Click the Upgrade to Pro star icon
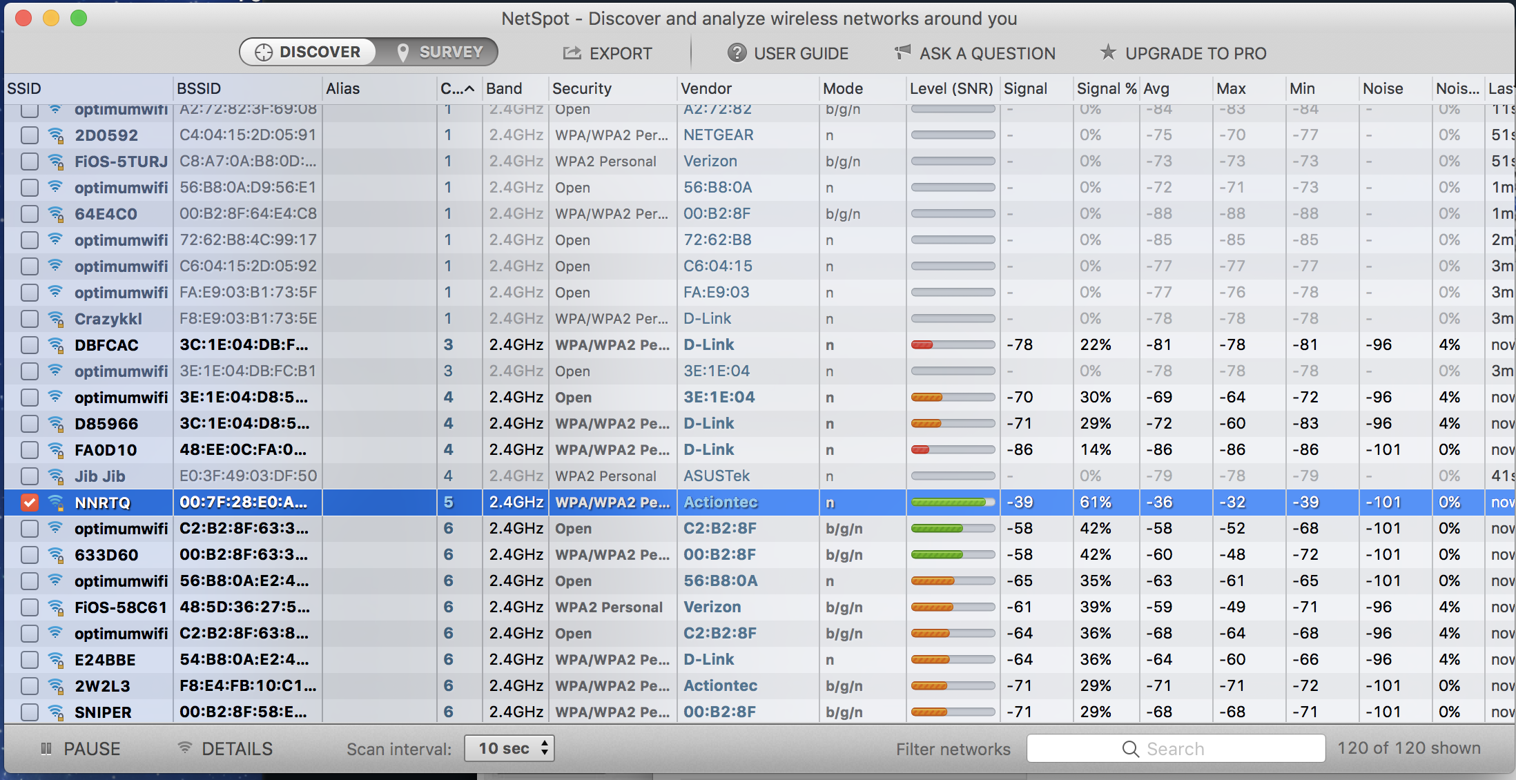 [x=1108, y=52]
